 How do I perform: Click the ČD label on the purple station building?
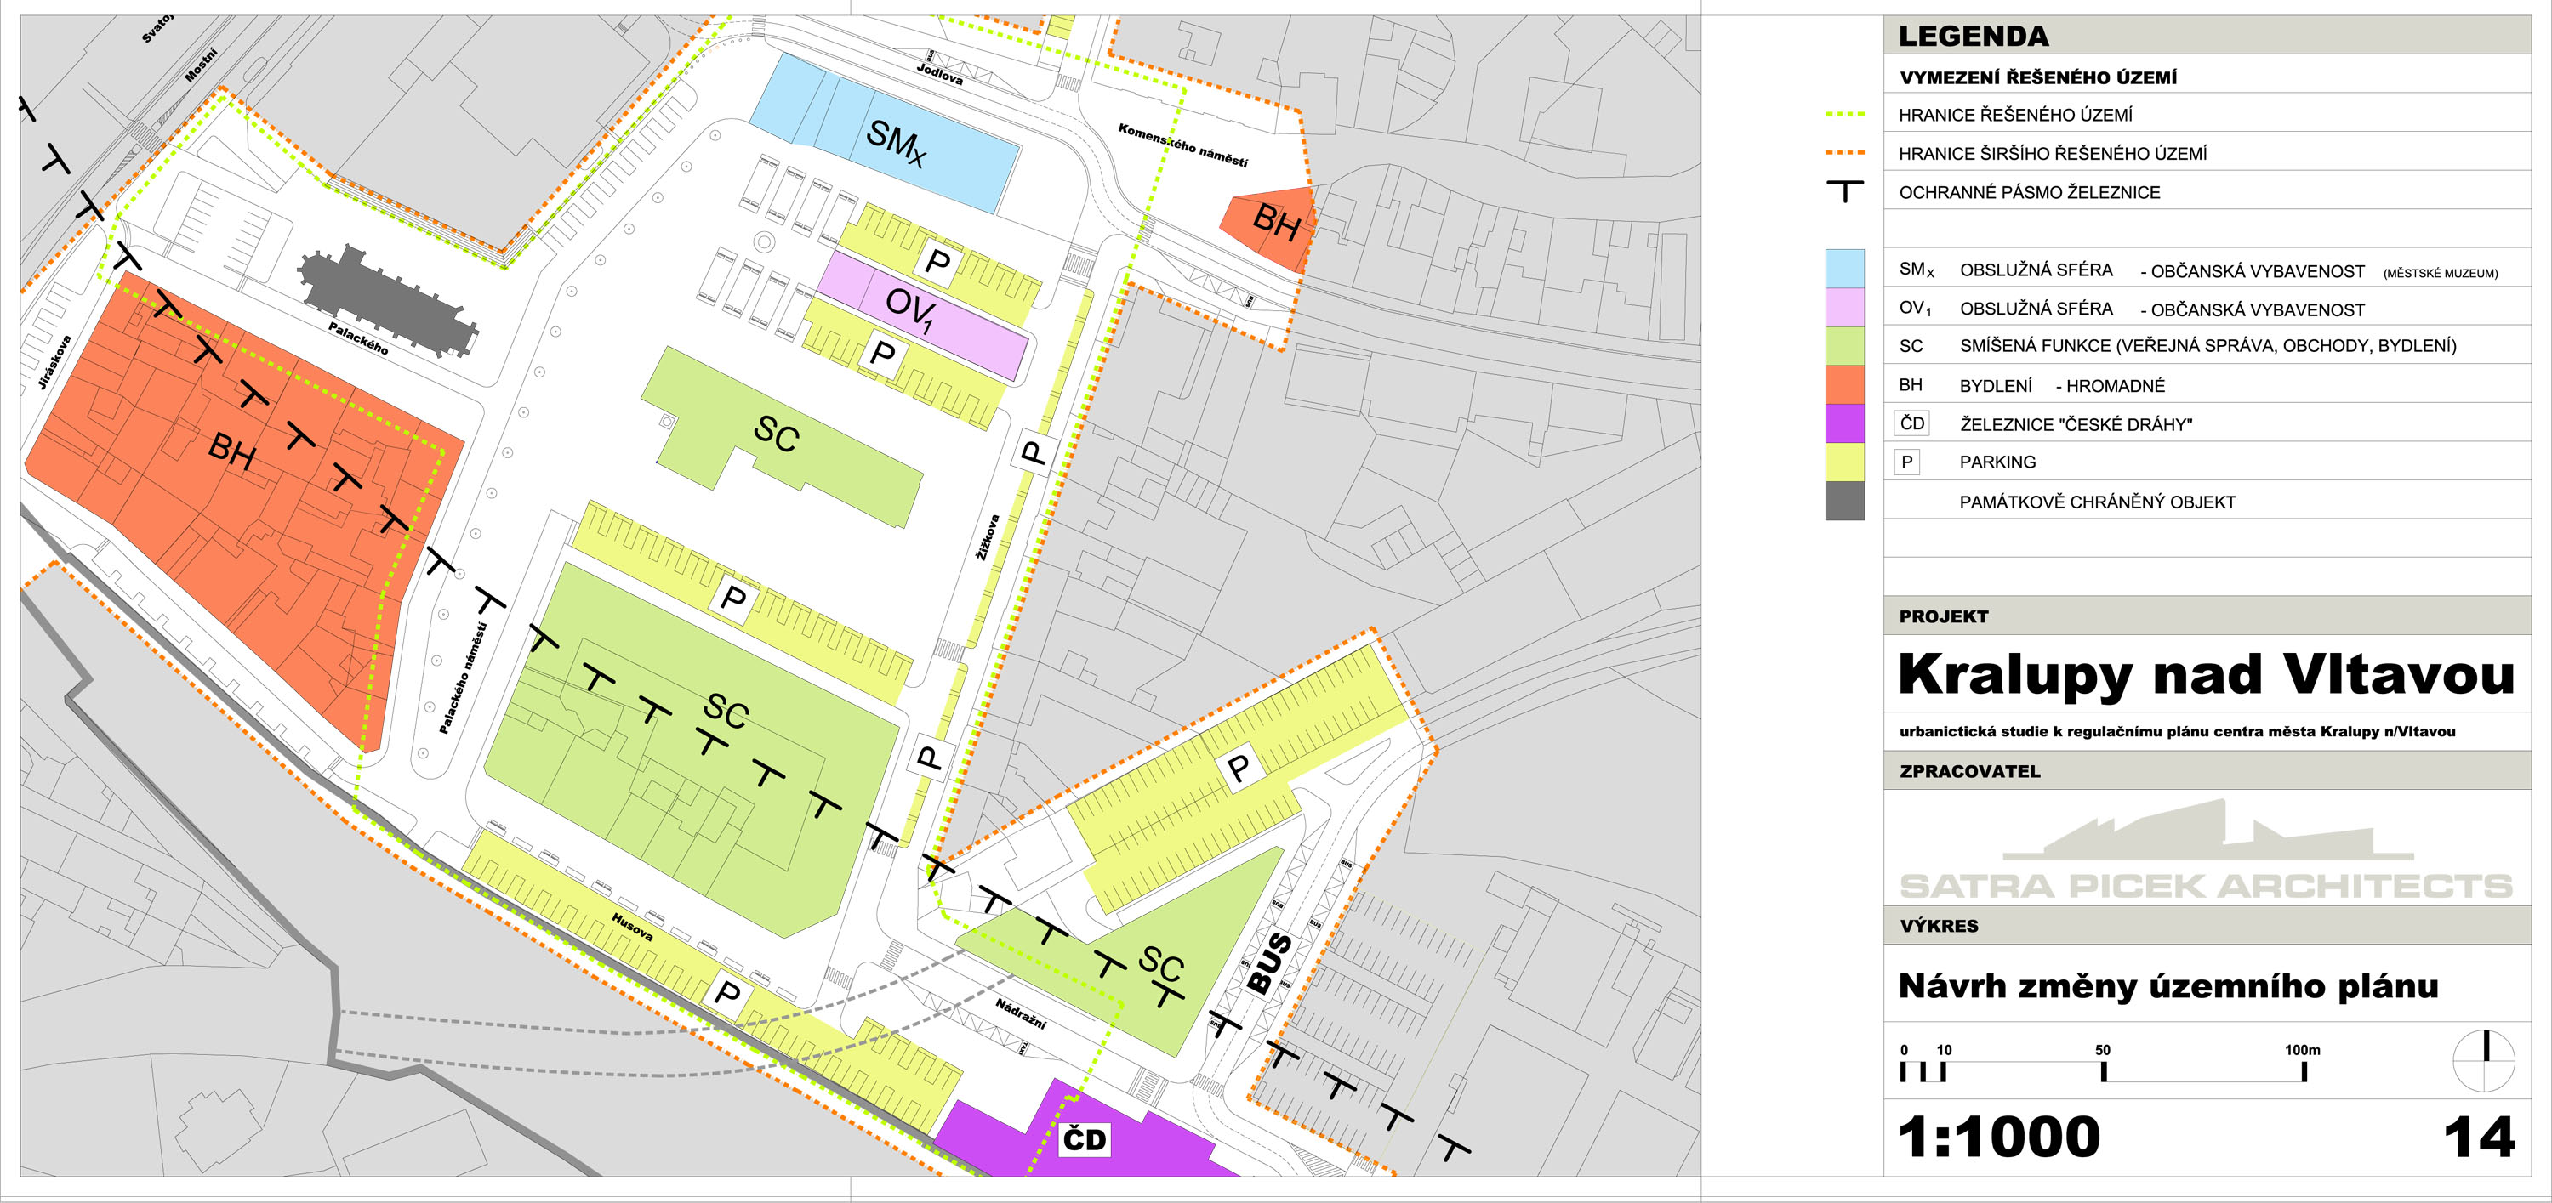(x=1084, y=1139)
